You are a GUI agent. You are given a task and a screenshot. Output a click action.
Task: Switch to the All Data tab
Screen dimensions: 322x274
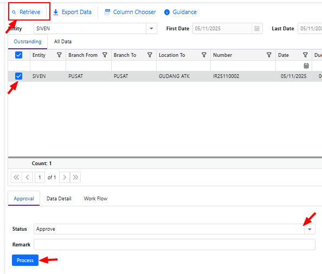[x=63, y=42]
